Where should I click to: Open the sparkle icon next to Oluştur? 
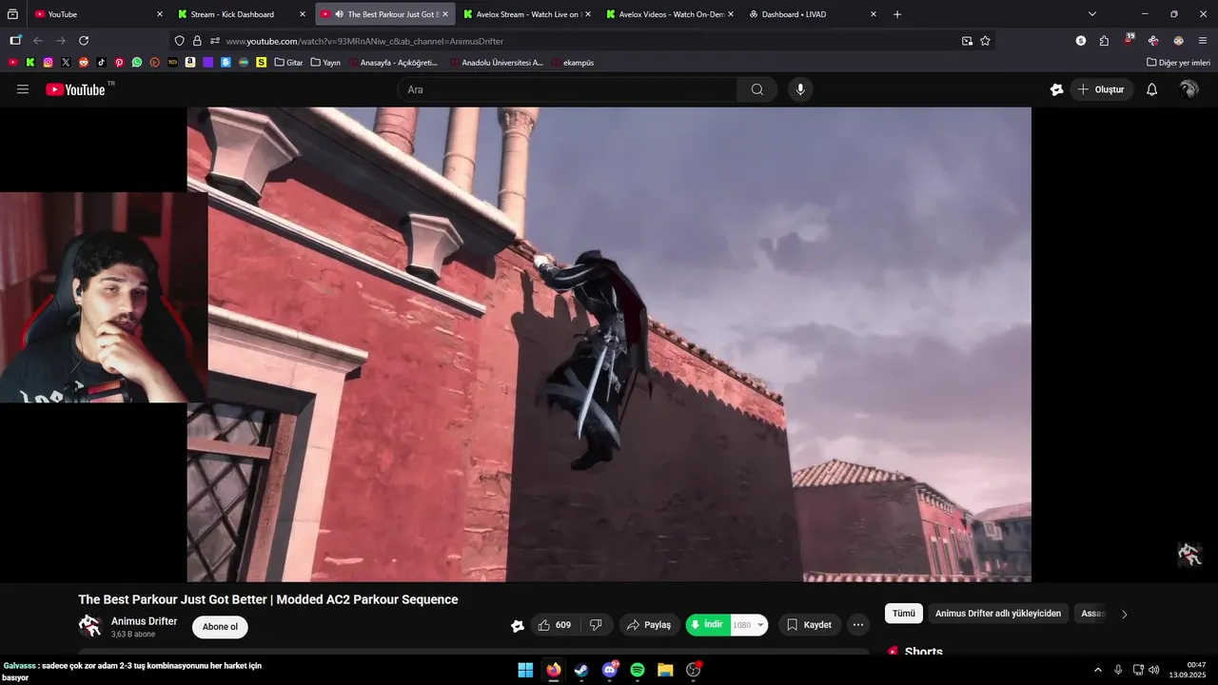(1056, 89)
